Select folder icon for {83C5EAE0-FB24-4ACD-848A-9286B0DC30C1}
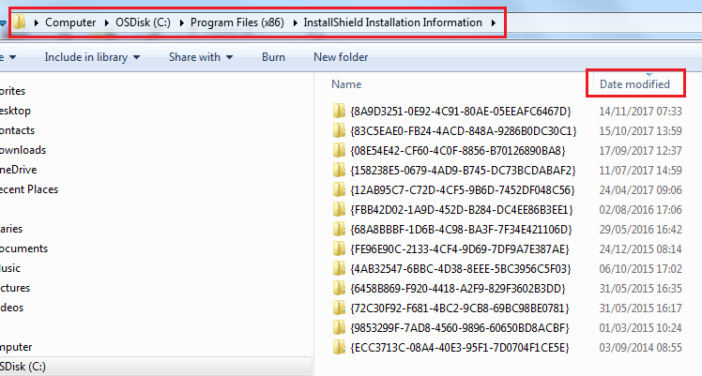Image resolution: width=702 pixels, height=376 pixels. coord(340,131)
